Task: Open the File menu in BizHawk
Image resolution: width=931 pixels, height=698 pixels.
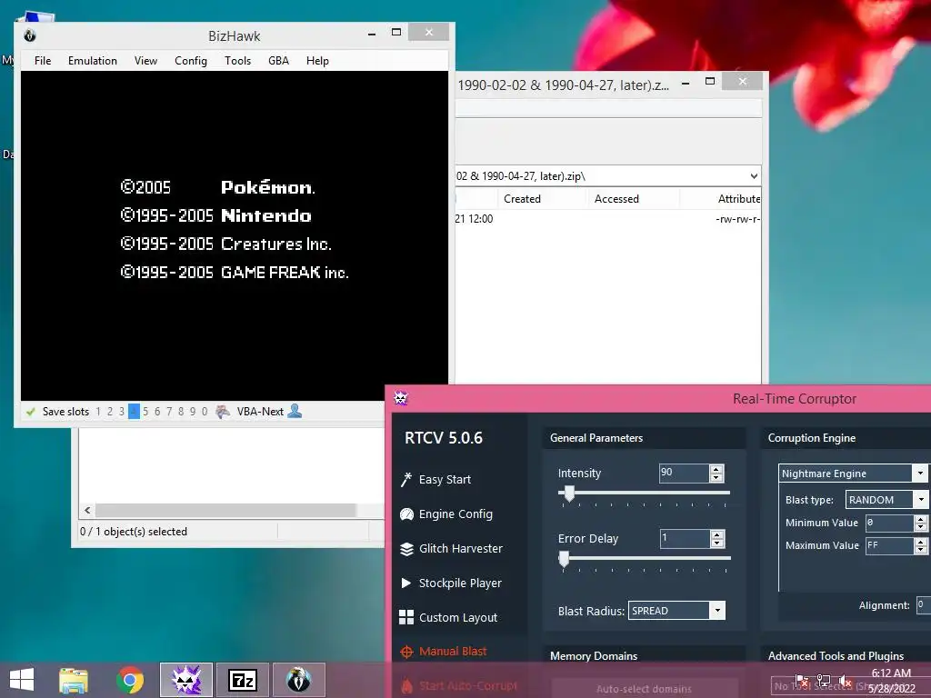Action: click(43, 61)
